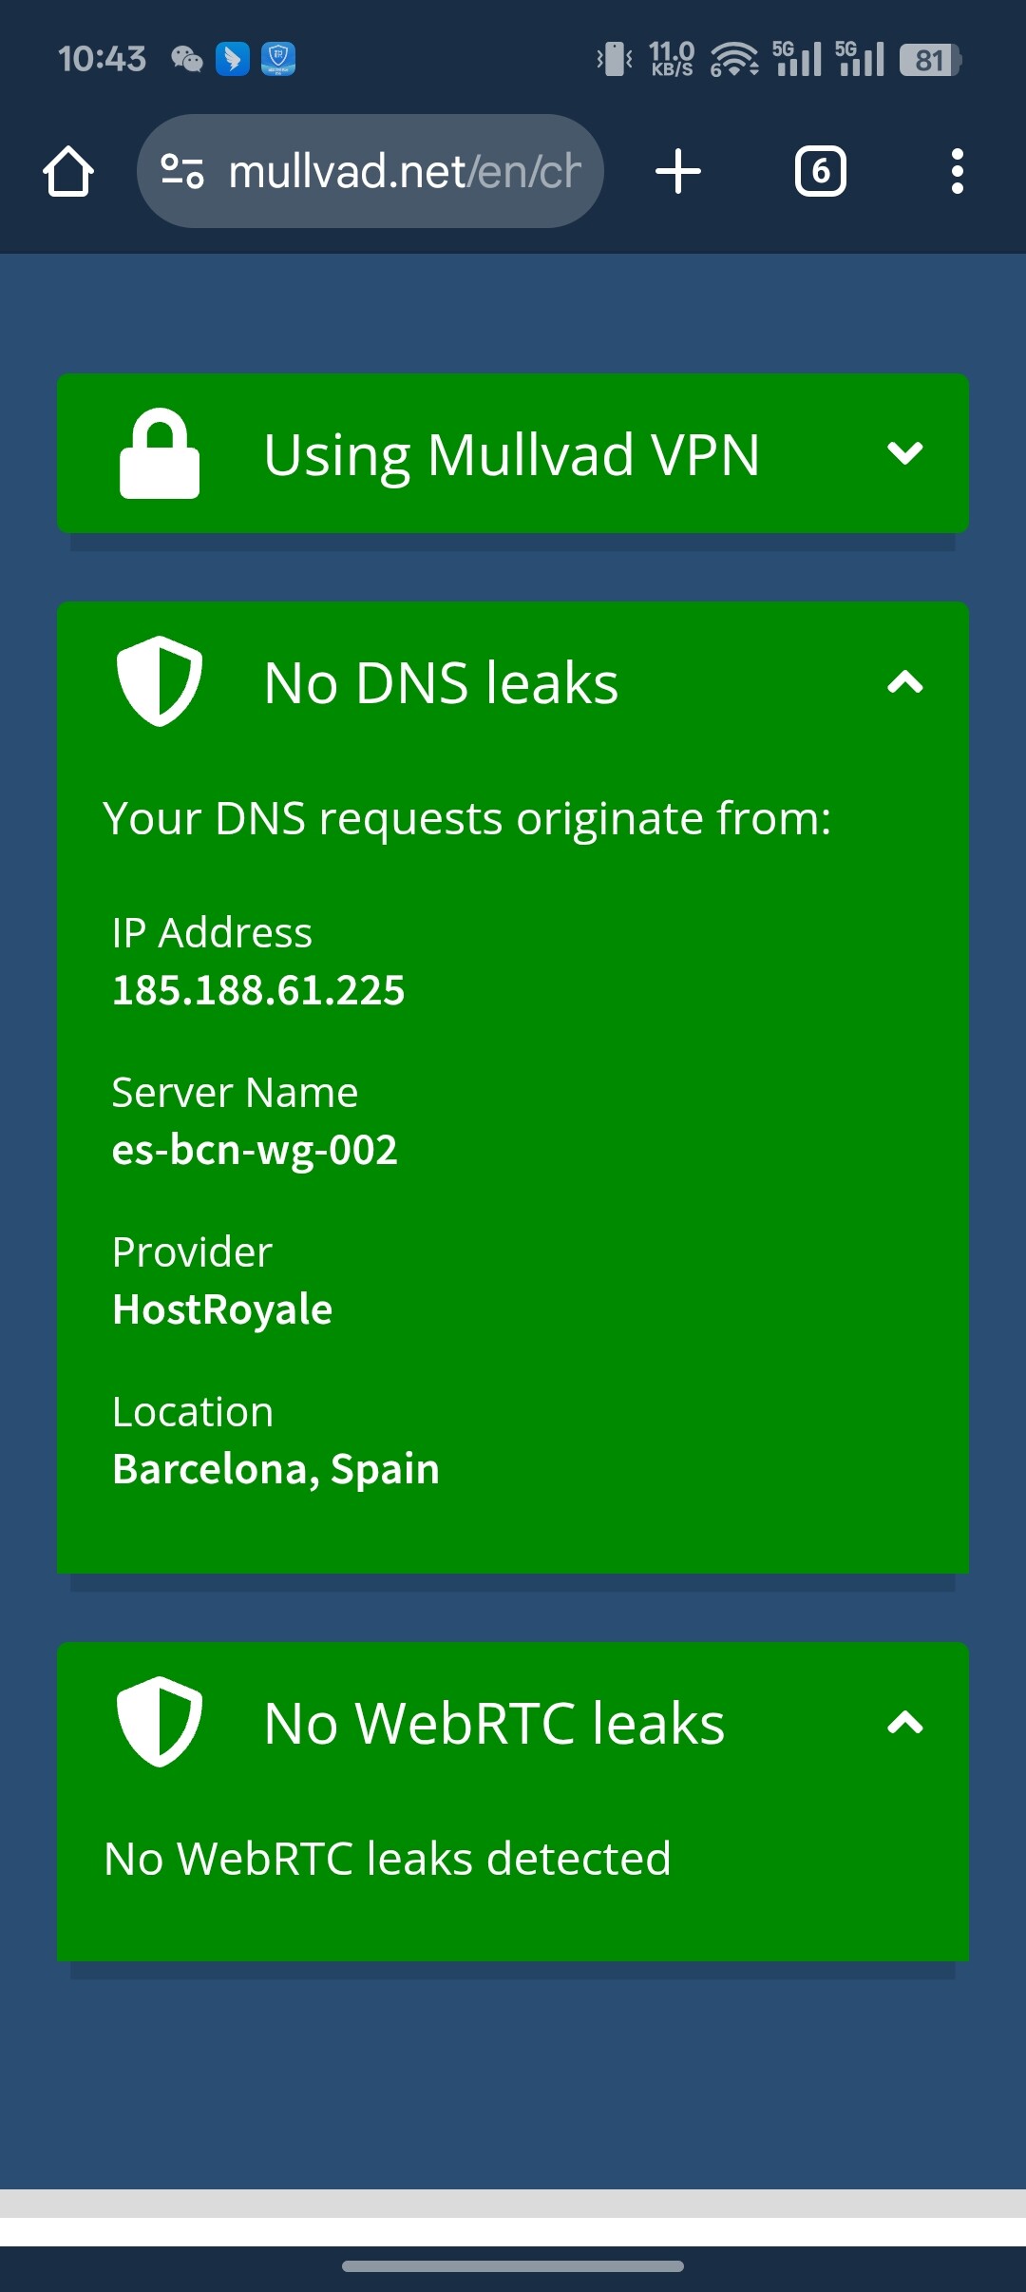Open the three-dot browser menu
Viewport: 1026px width, 2292px height.
click(957, 172)
